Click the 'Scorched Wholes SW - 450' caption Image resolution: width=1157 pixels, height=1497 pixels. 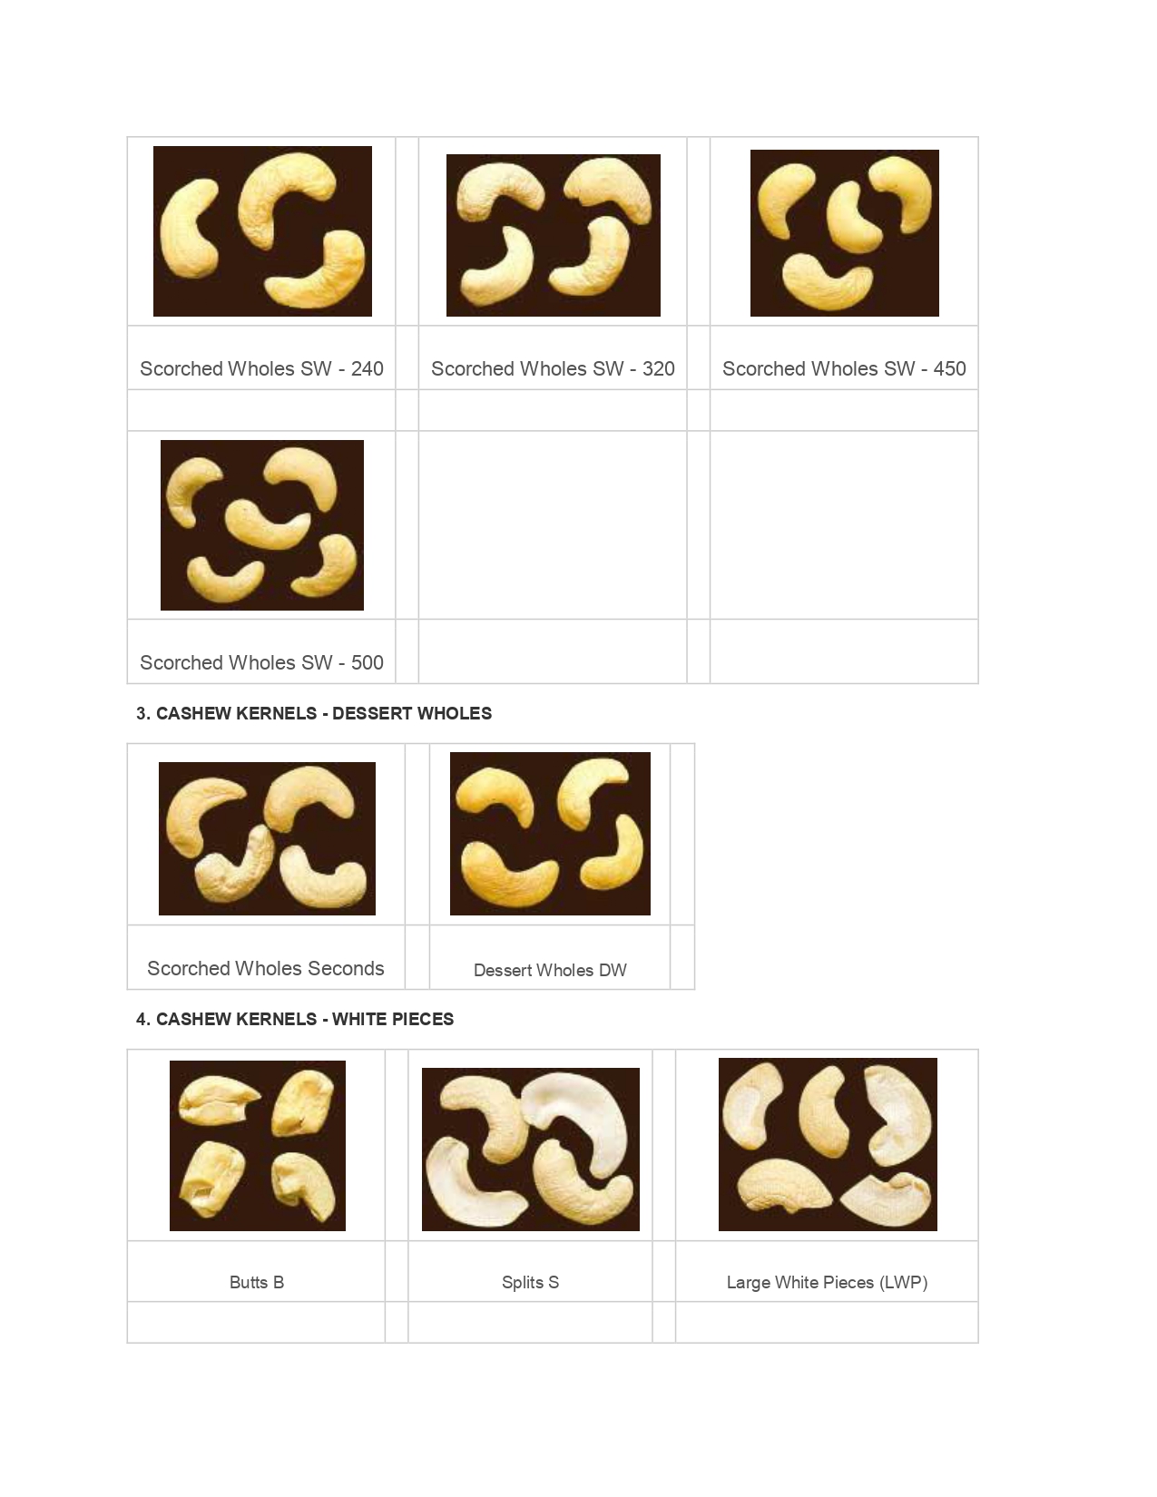[x=844, y=368]
